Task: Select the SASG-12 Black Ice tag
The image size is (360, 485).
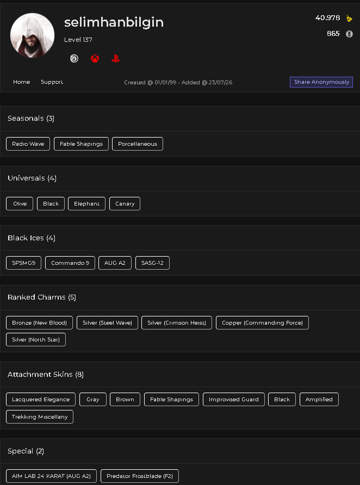Action: [152, 263]
